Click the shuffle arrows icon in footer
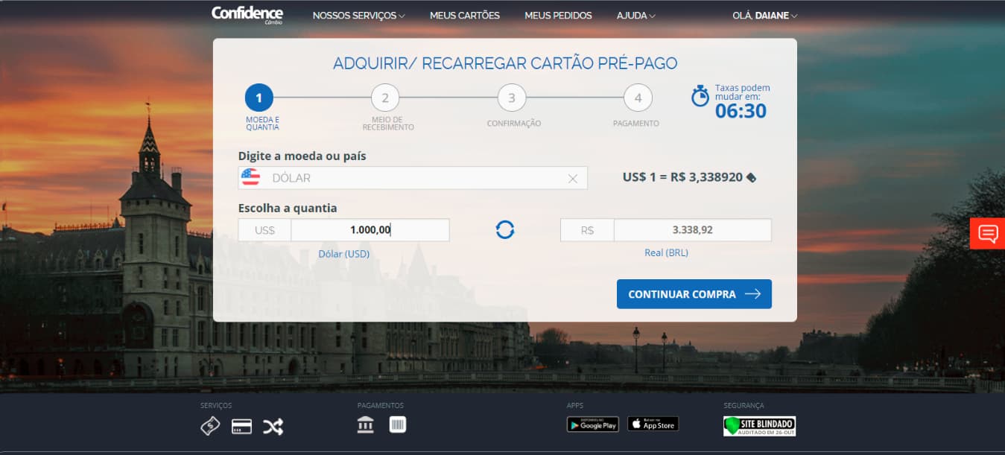Screen dimensions: 1005x455 (x=273, y=426)
